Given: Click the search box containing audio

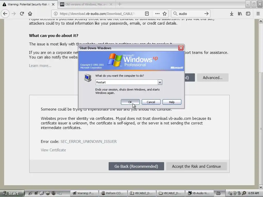Looking at the screenshot, I should point(191,14).
